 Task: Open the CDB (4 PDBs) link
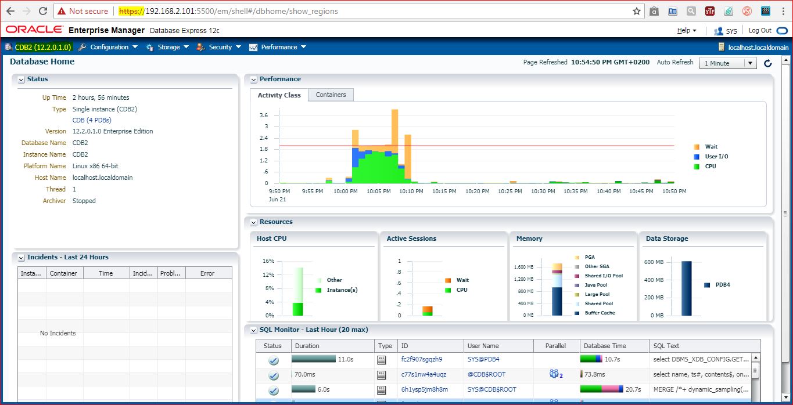click(91, 120)
